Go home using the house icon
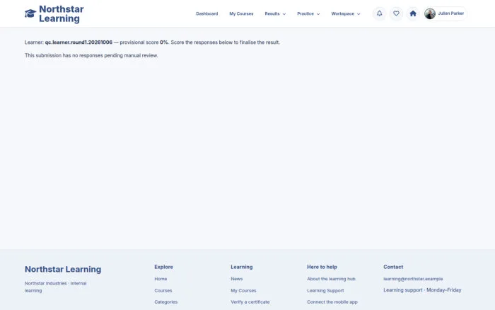 [413, 13]
